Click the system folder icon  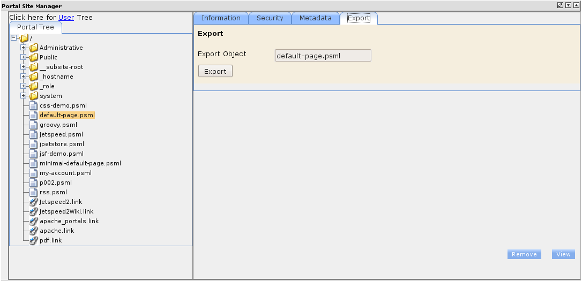(x=34, y=96)
